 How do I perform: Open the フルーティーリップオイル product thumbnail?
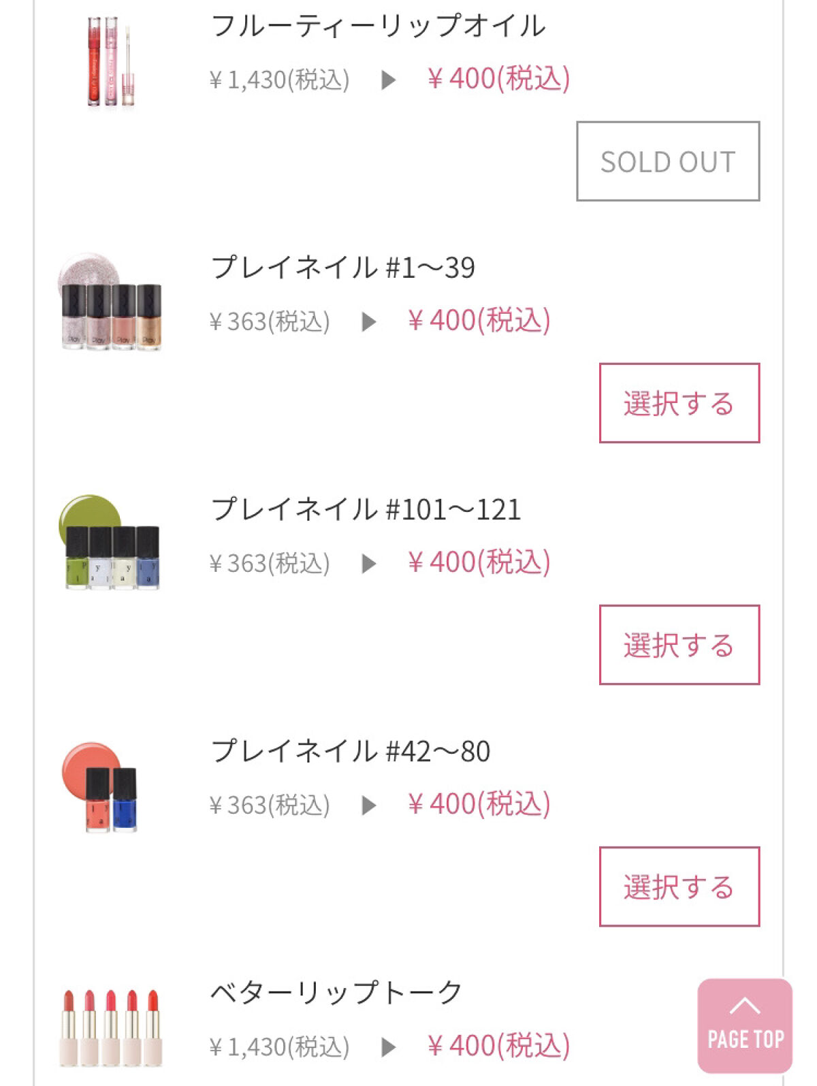point(110,61)
